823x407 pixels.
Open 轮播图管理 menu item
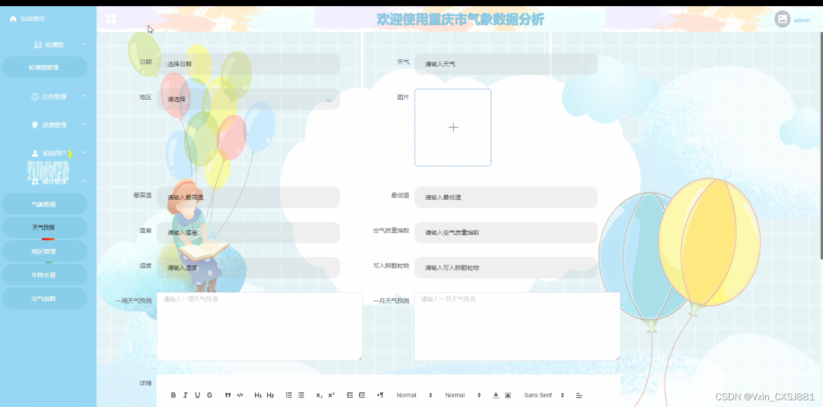pos(44,67)
